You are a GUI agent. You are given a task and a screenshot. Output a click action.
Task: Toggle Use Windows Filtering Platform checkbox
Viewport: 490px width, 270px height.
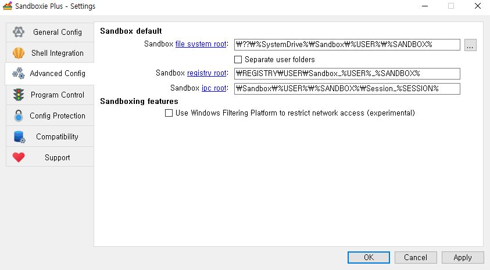(169, 113)
